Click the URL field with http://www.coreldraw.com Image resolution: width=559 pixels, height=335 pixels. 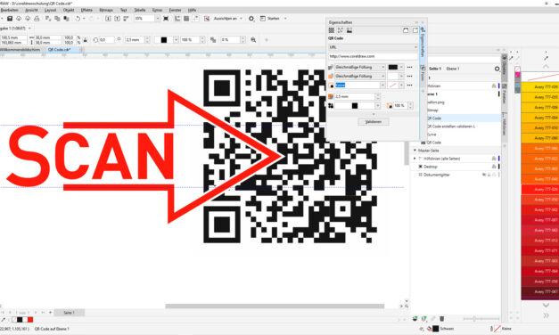(373, 56)
